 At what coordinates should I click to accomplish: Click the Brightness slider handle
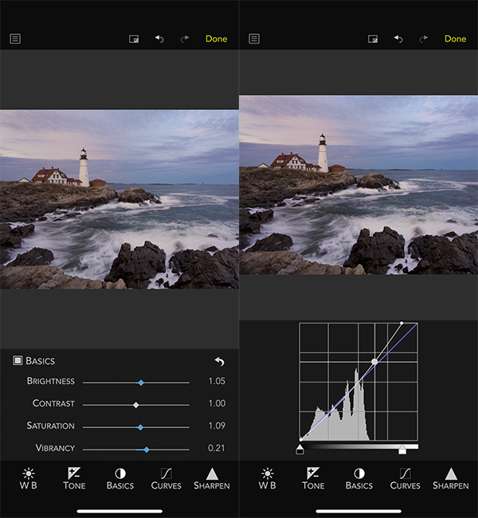(141, 383)
